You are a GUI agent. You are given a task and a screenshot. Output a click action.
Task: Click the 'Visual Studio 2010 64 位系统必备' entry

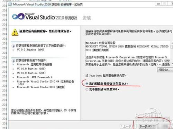[45, 83]
